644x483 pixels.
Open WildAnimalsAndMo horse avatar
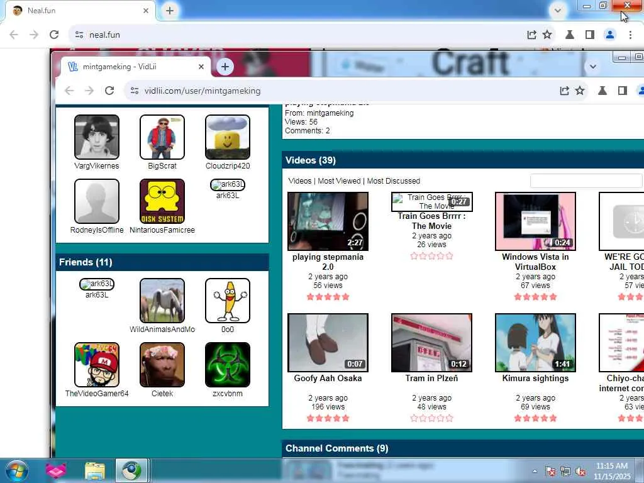point(162,301)
